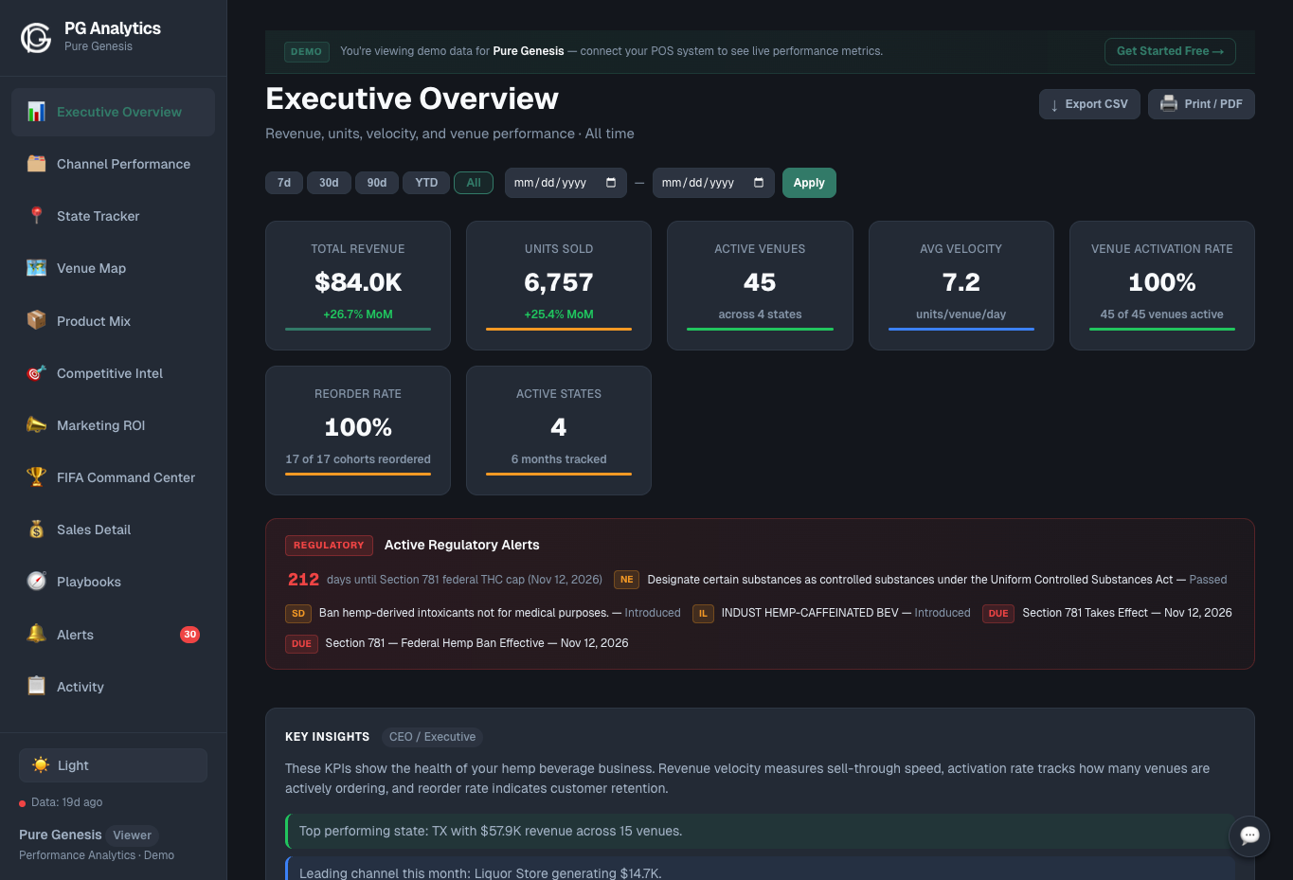Click the Marketing ROI megaphone icon

click(35, 424)
